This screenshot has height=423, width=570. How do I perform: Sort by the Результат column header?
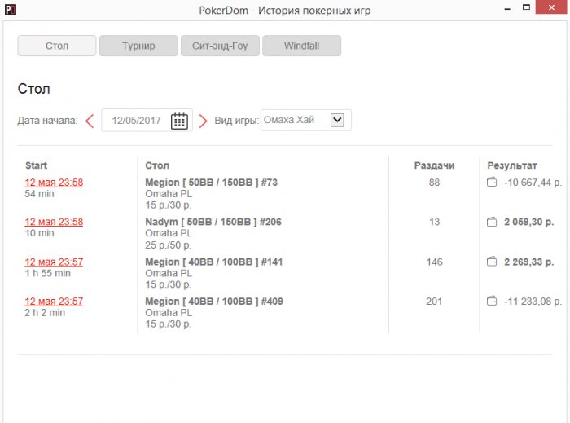point(511,165)
